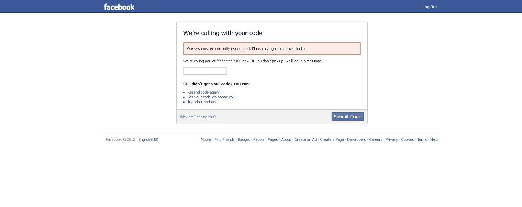Visit the People footer link

(259, 139)
